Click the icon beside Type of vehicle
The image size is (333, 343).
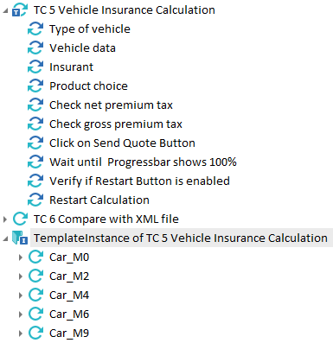click(35, 29)
